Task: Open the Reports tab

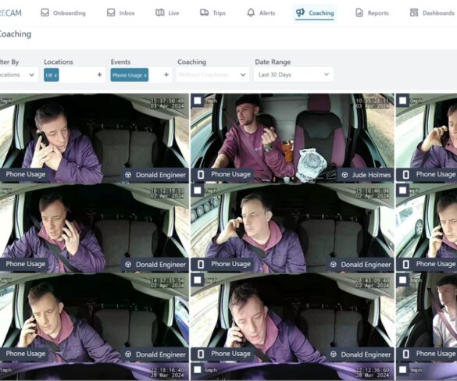Action: point(372,12)
